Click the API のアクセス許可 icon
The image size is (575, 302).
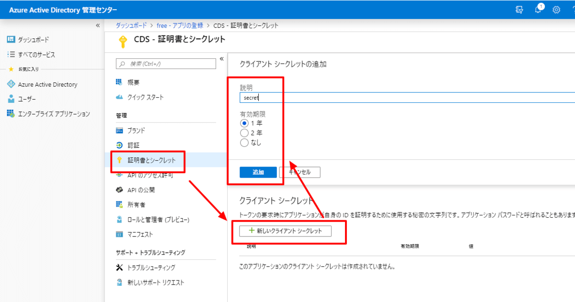[x=119, y=175]
